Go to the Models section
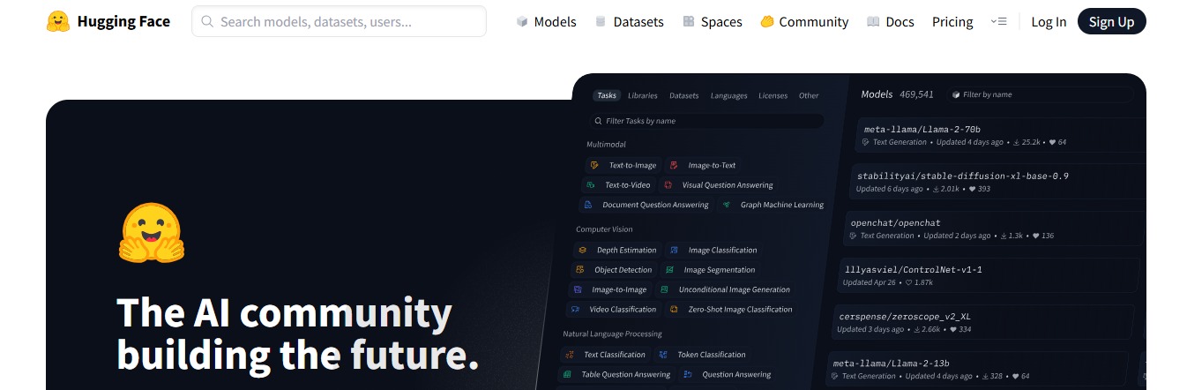This screenshot has height=390, width=1187. pos(555,22)
